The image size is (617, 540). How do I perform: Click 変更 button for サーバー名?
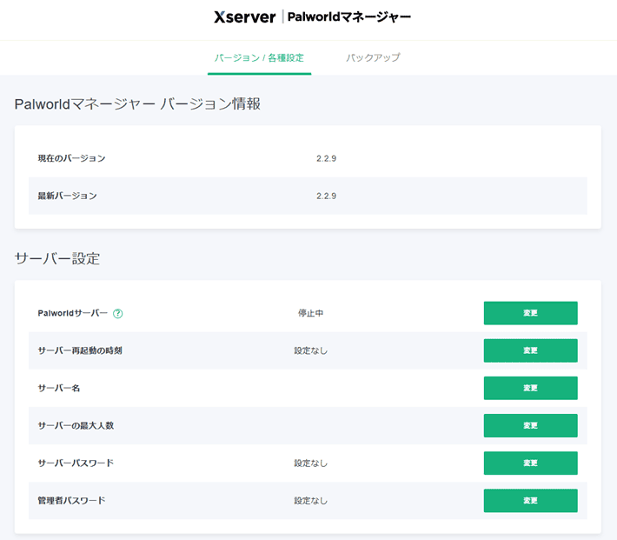coord(530,388)
